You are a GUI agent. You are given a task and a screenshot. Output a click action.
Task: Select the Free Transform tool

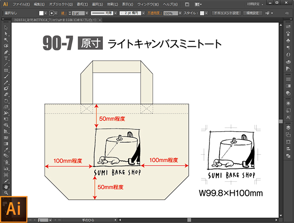coord(6,119)
